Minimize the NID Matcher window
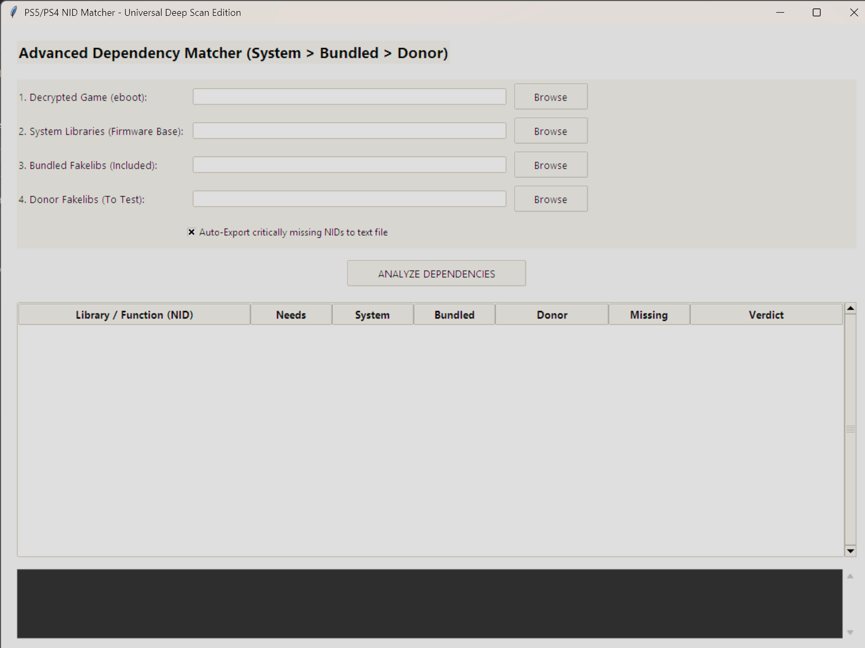This screenshot has height=648, width=865. pyautogui.click(x=780, y=12)
